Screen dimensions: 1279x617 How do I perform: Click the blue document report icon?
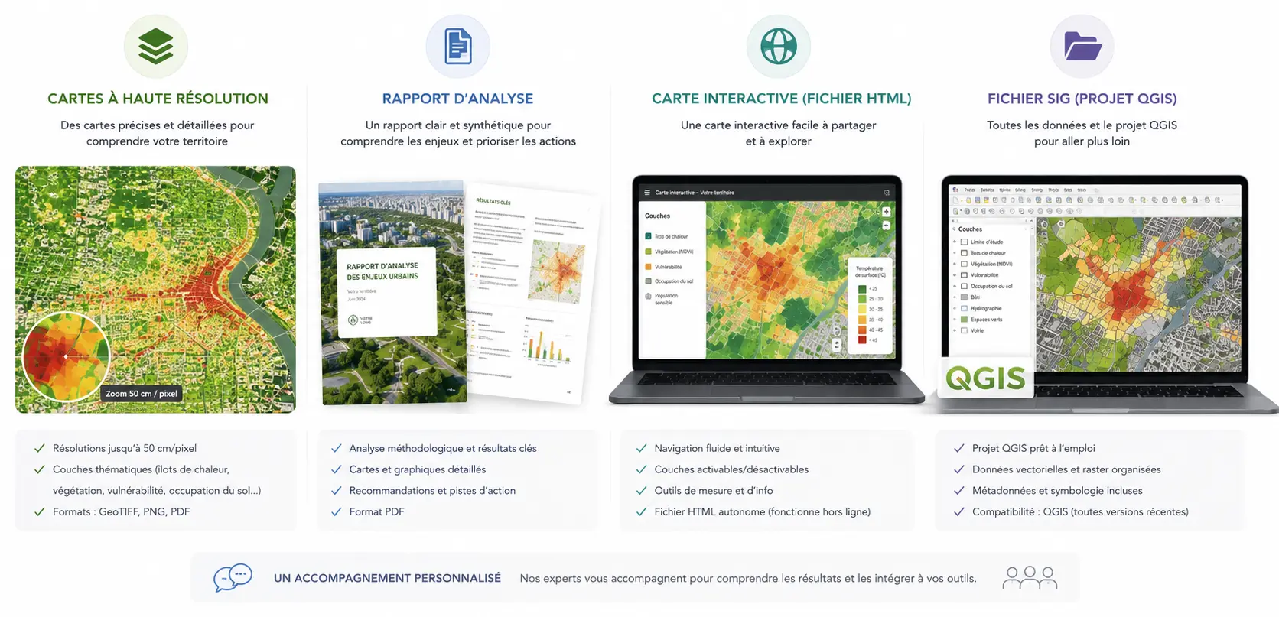(458, 46)
